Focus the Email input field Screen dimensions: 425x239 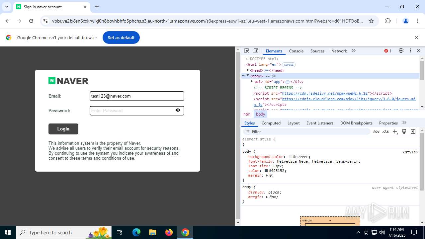point(137,96)
